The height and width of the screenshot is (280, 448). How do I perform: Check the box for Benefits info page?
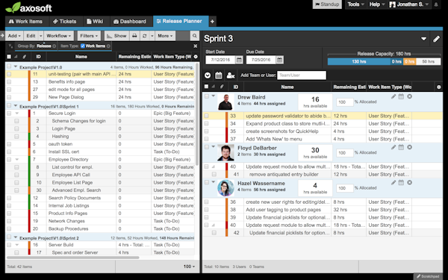click(x=9, y=81)
